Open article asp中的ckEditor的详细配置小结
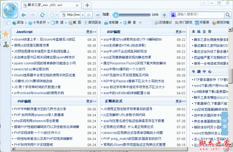233x152 pixels. [x=127, y=93]
